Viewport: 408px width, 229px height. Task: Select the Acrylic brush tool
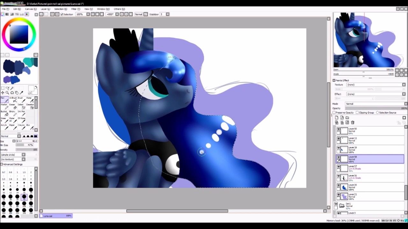tap(4, 127)
